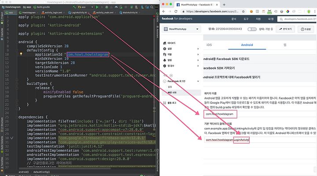
Task: Switch to the MainActivity.kt editor tab
Action: pyautogui.click(x=130, y=12)
